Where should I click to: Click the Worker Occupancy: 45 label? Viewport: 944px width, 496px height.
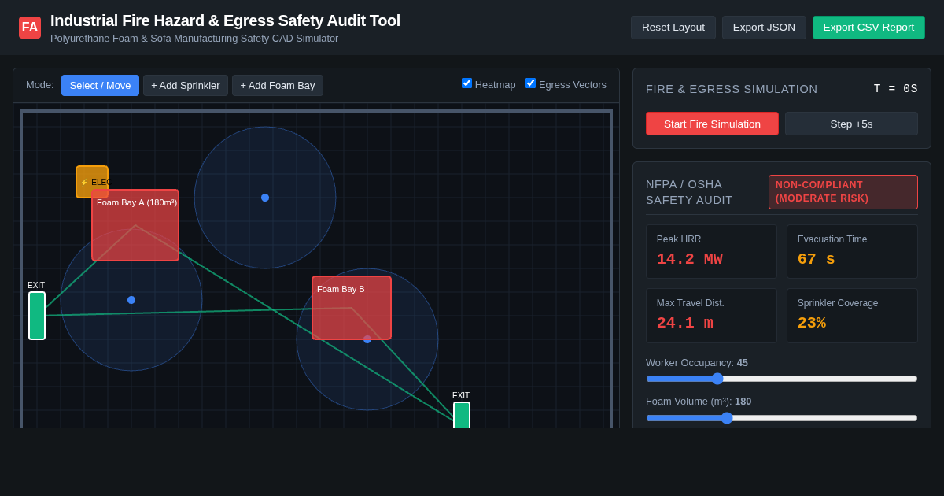point(697,363)
